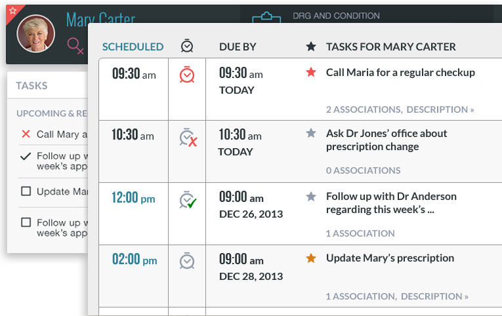Star the Ask Dr Jones' office task
This screenshot has width=502, height=316.
(x=311, y=132)
